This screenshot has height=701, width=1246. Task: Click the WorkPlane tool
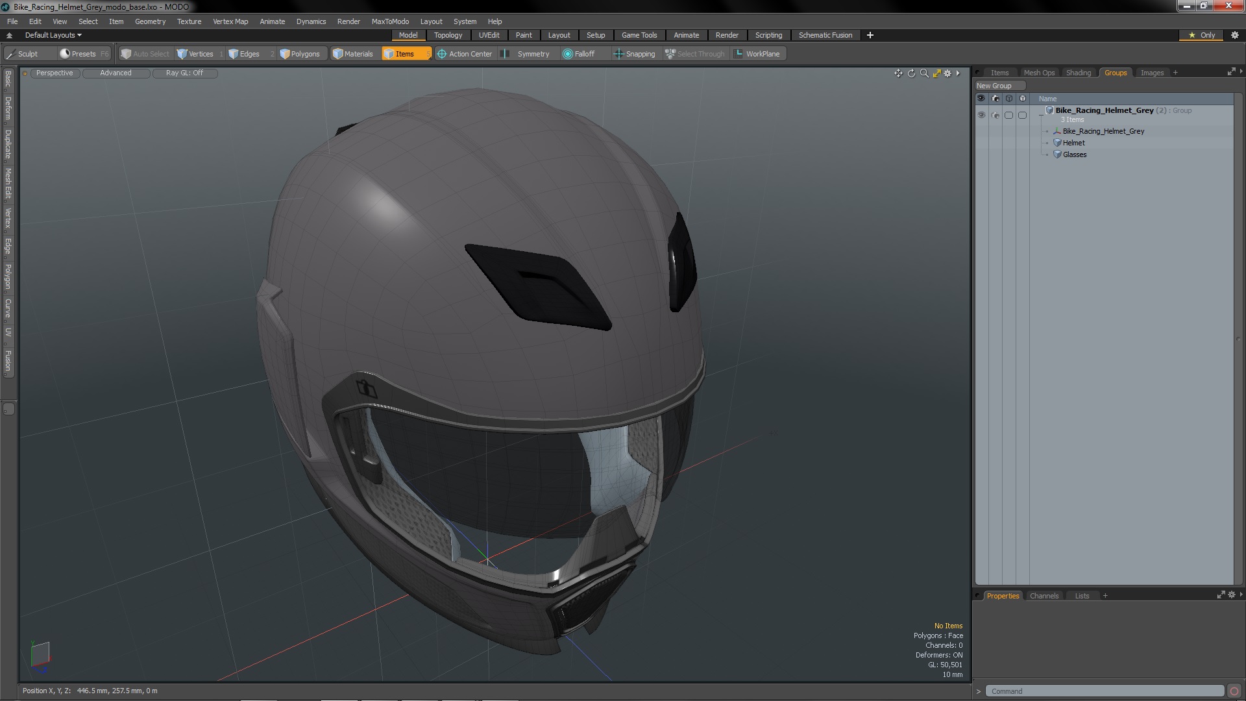[x=757, y=54]
